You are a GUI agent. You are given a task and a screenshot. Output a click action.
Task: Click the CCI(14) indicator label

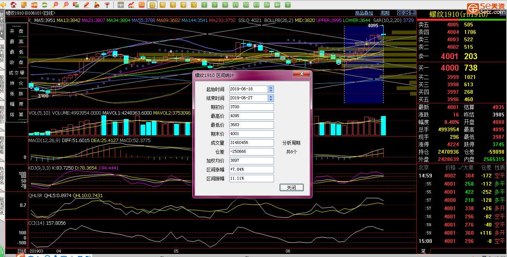click(x=37, y=223)
